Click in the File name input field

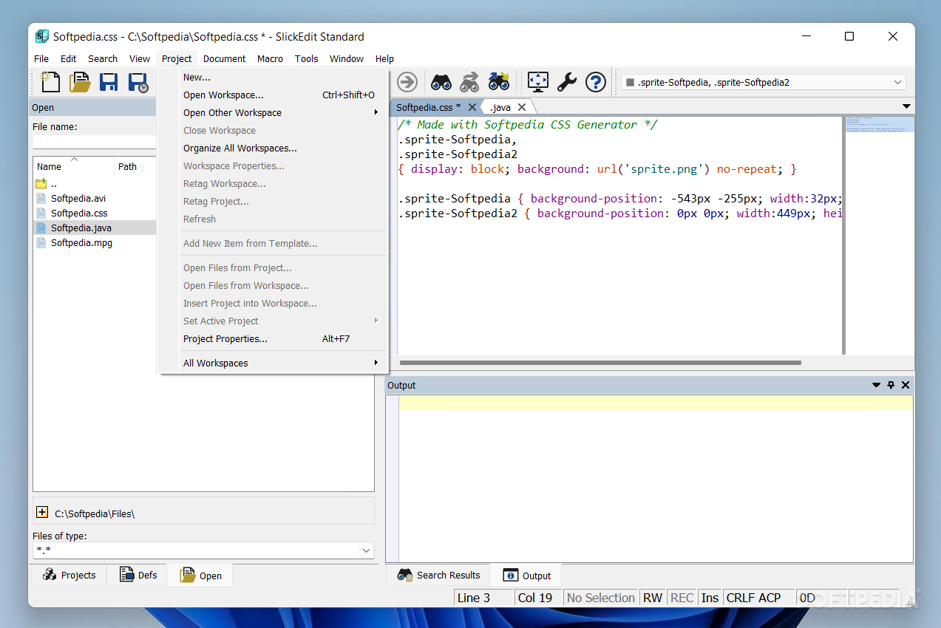coord(95,141)
